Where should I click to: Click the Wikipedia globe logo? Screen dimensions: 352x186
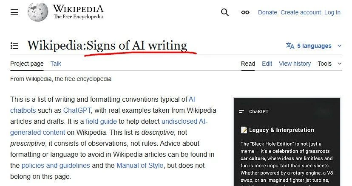[x=38, y=12]
